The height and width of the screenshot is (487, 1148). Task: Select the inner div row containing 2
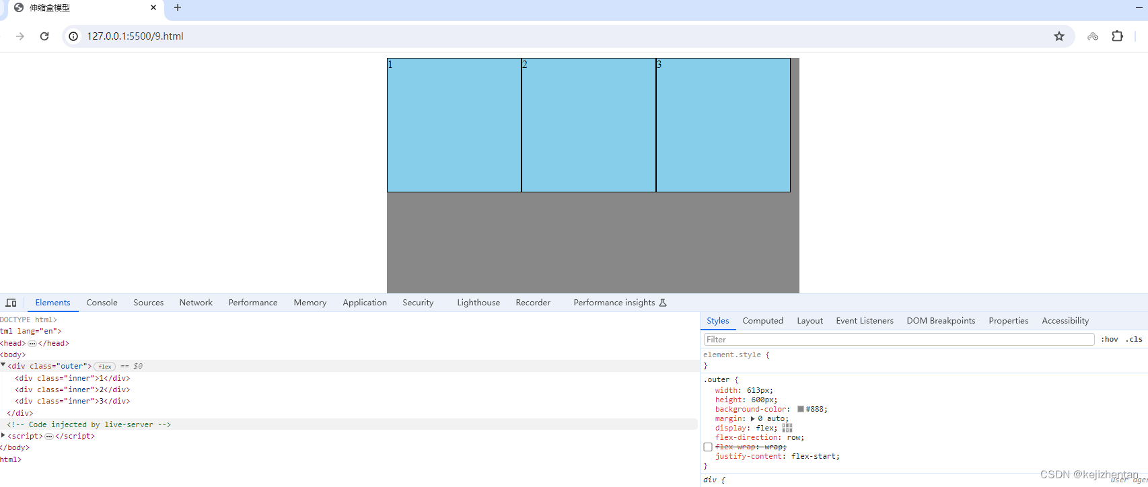click(73, 389)
